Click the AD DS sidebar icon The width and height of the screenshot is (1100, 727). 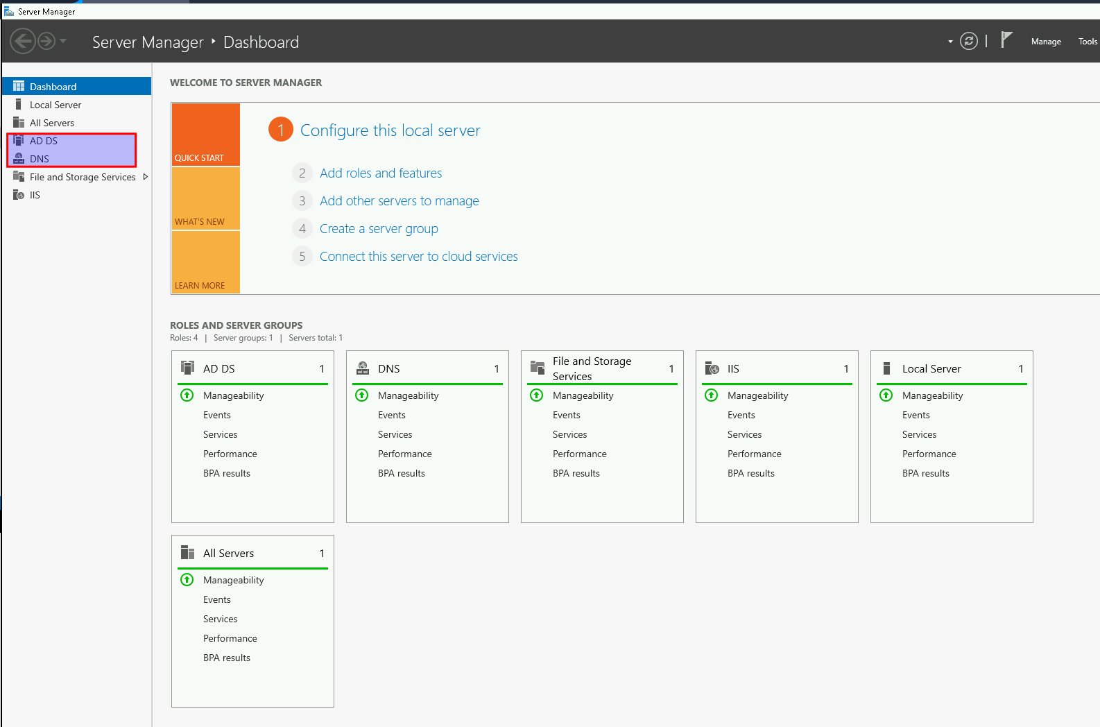click(x=19, y=140)
